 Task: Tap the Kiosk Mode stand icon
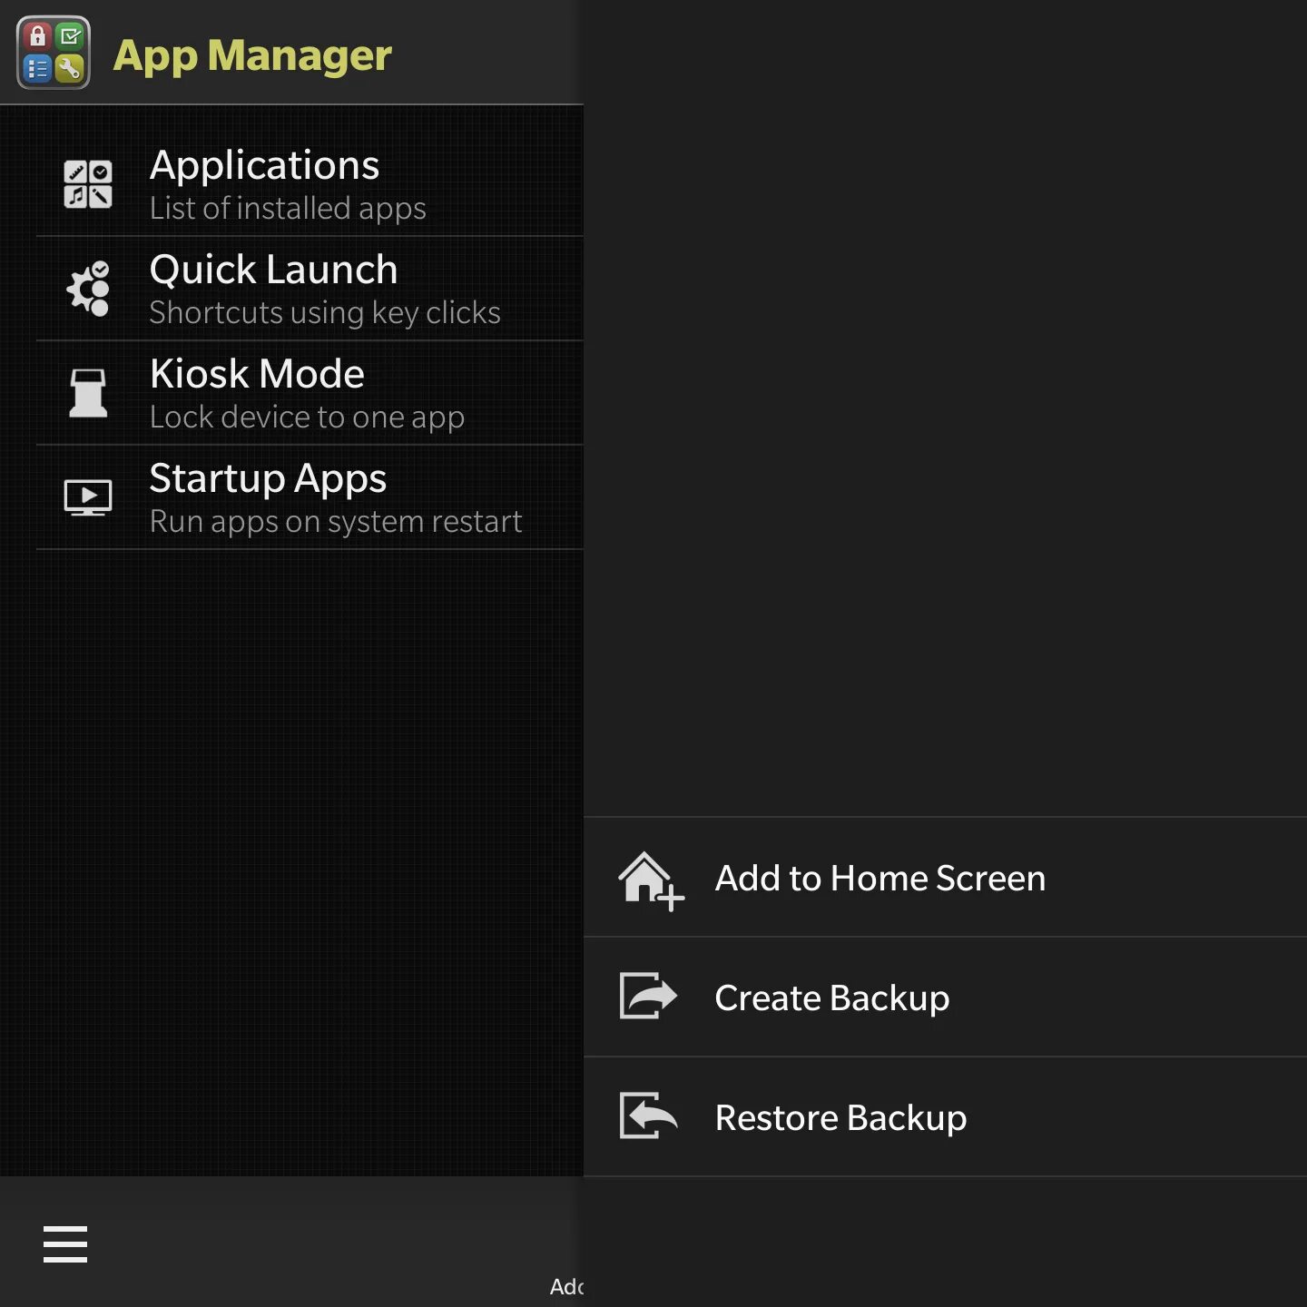[88, 393]
